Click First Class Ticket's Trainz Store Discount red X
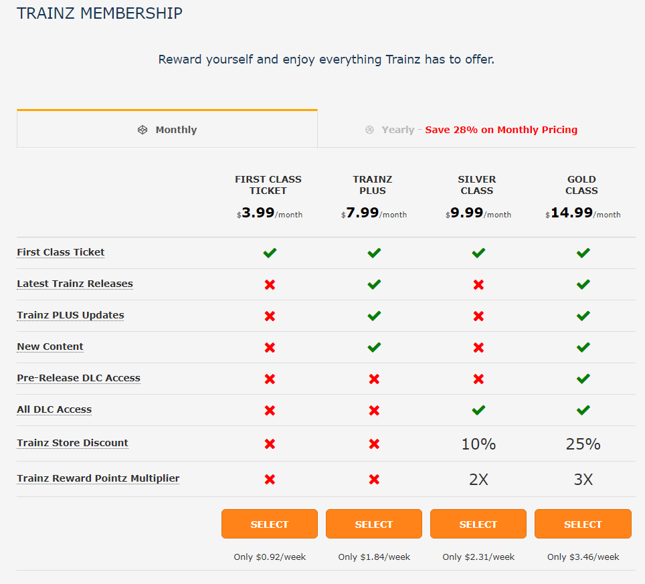This screenshot has width=645, height=584. point(270,444)
